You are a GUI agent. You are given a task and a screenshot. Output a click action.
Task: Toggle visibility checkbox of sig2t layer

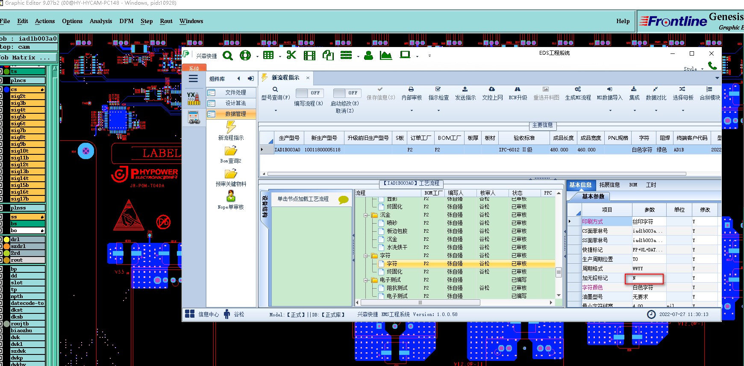[x=1, y=96]
